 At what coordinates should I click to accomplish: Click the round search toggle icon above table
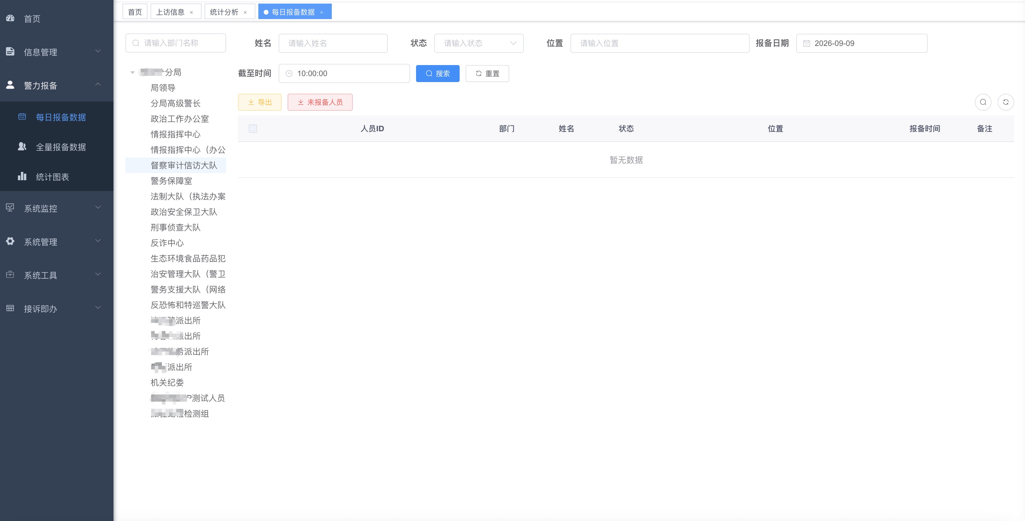coord(983,102)
